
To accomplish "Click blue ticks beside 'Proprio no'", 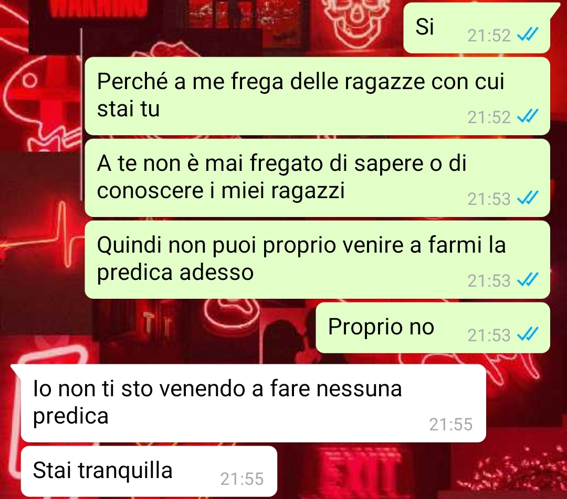I will click(x=528, y=334).
